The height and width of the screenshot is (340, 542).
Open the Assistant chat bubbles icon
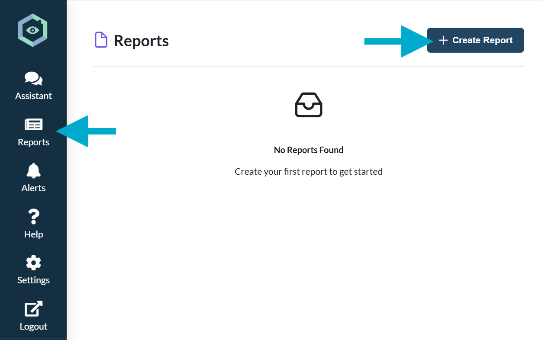(33, 78)
